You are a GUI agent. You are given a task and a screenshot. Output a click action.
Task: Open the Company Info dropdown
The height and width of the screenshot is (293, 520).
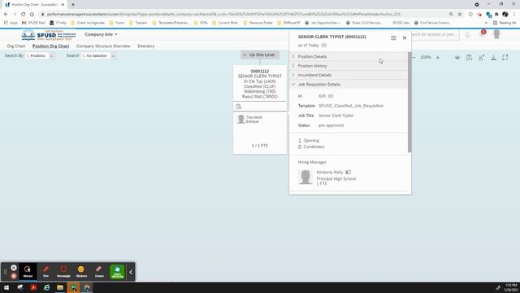pos(101,34)
